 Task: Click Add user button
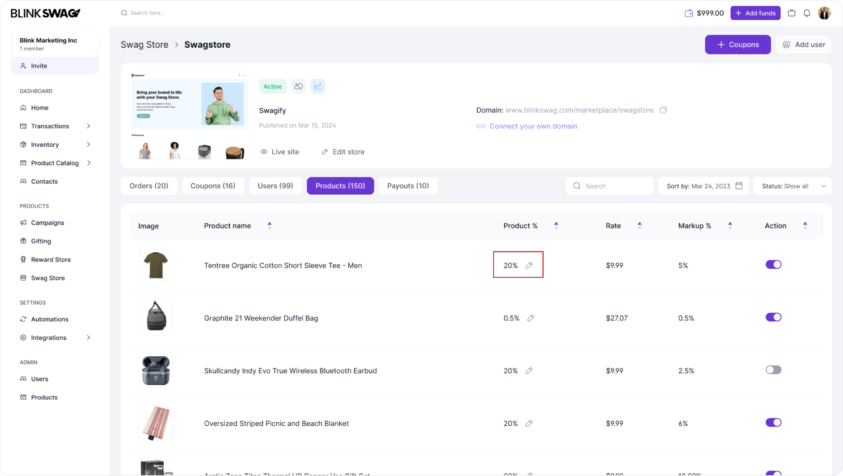click(803, 44)
